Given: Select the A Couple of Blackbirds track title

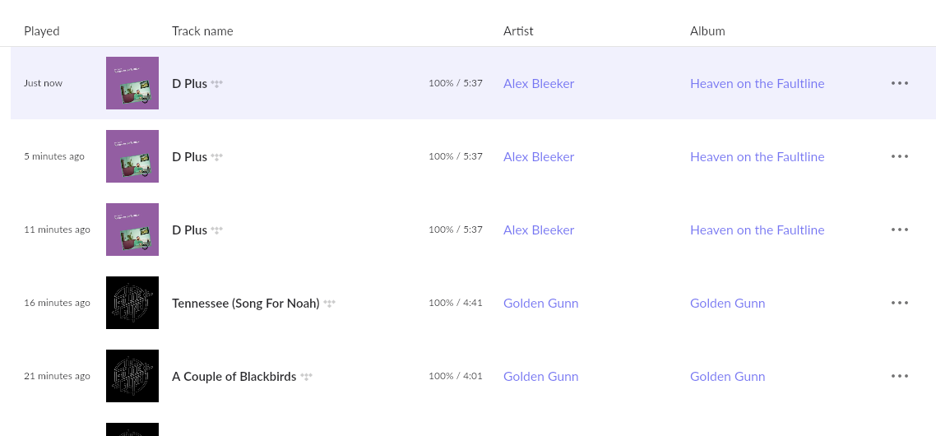Looking at the screenshot, I should tap(234, 376).
